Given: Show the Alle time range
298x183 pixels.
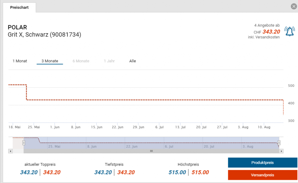Looking at the screenshot, I should click(x=132, y=61).
